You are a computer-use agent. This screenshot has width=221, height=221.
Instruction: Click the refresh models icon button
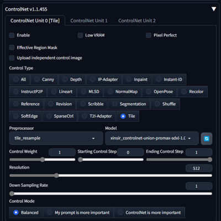tap(207, 139)
